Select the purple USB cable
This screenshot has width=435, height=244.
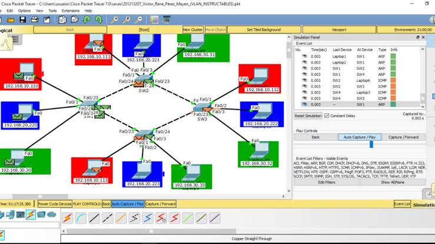pyautogui.click(x=215, y=218)
